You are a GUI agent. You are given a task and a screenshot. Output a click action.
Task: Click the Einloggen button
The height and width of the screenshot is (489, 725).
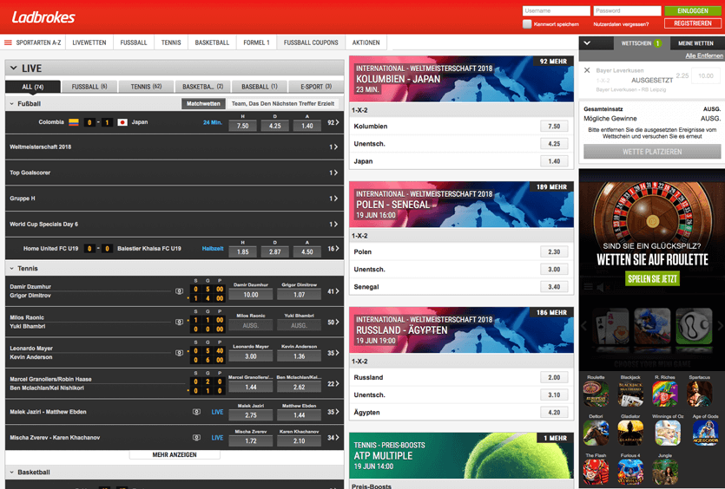(x=693, y=10)
